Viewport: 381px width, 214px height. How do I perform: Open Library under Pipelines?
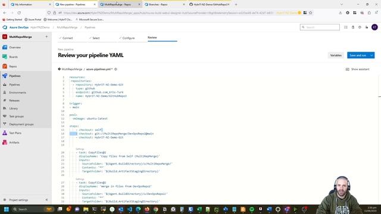click(x=13, y=108)
